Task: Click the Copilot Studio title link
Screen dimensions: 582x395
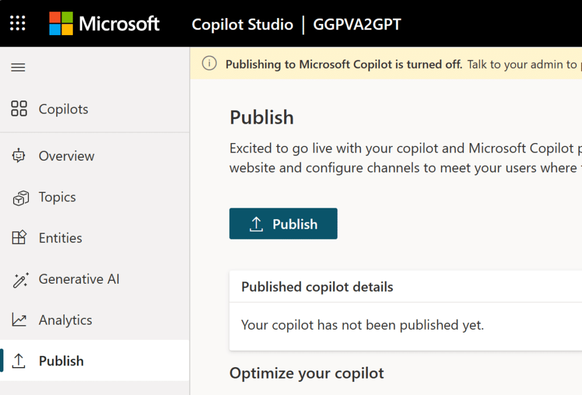Action: click(242, 24)
